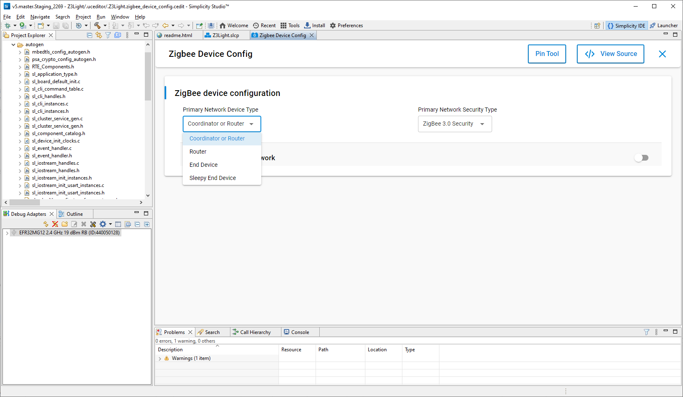Open Primary Network Security Type dropdown
Viewport: 683px width, 397px height.
(x=455, y=124)
